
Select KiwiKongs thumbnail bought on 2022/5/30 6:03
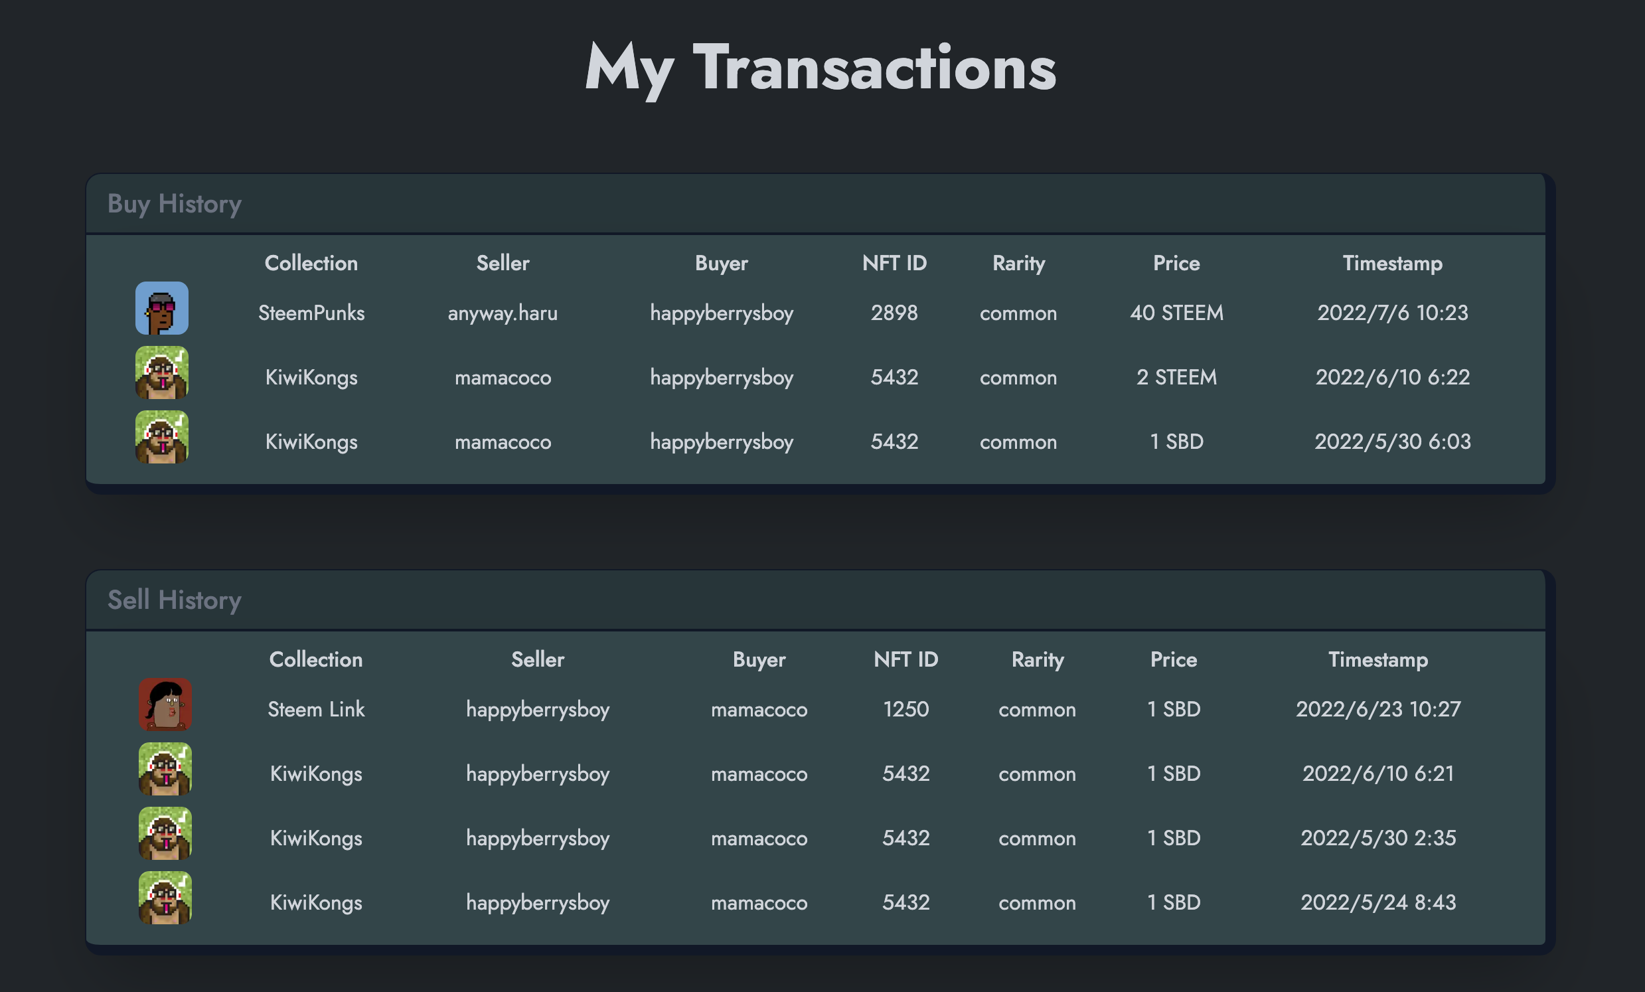click(162, 438)
